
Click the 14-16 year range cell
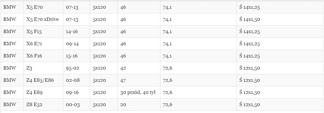[76, 32]
